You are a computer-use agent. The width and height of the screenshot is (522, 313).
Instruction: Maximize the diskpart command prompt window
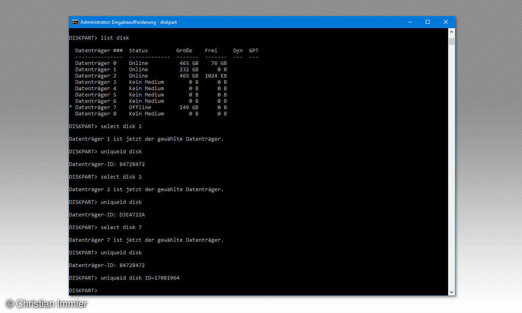(428, 22)
